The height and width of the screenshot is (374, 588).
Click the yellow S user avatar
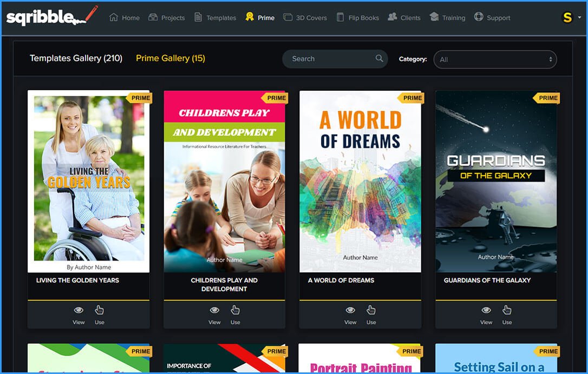pos(568,17)
